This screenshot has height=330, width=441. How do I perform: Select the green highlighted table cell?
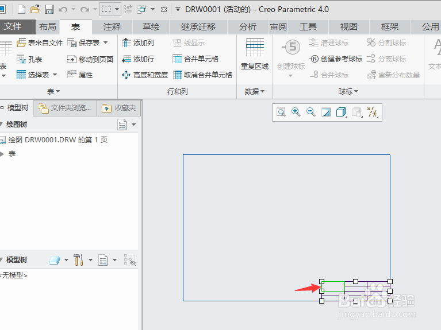333,286
